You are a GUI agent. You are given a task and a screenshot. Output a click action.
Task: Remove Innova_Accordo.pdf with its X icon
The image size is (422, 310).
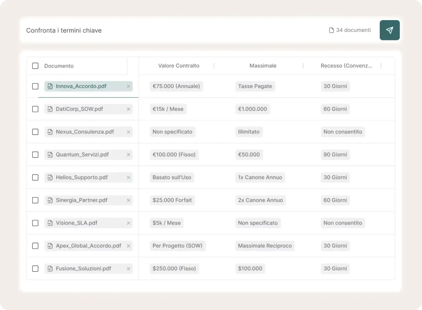pyautogui.click(x=128, y=86)
